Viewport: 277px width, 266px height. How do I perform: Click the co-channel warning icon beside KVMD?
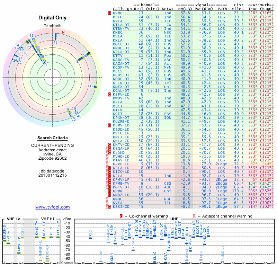[109, 13]
